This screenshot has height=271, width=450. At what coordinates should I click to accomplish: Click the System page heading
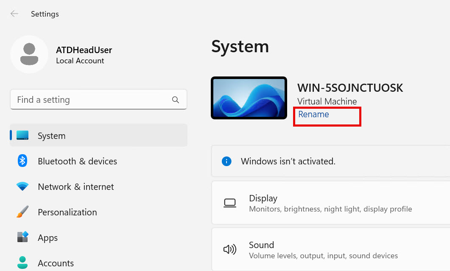click(240, 47)
